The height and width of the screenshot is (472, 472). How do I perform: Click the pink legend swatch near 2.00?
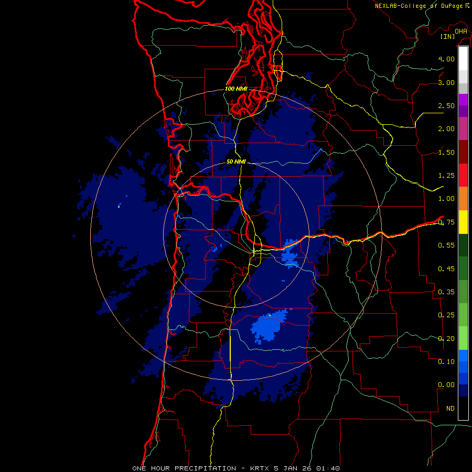[x=463, y=128]
